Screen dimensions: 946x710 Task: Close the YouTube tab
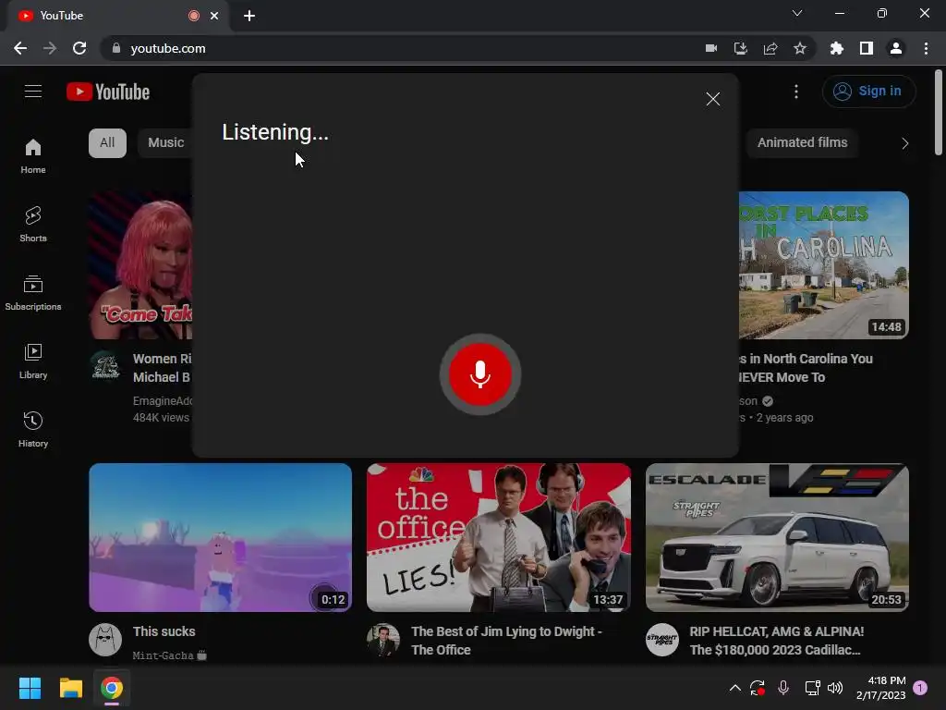point(214,16)
